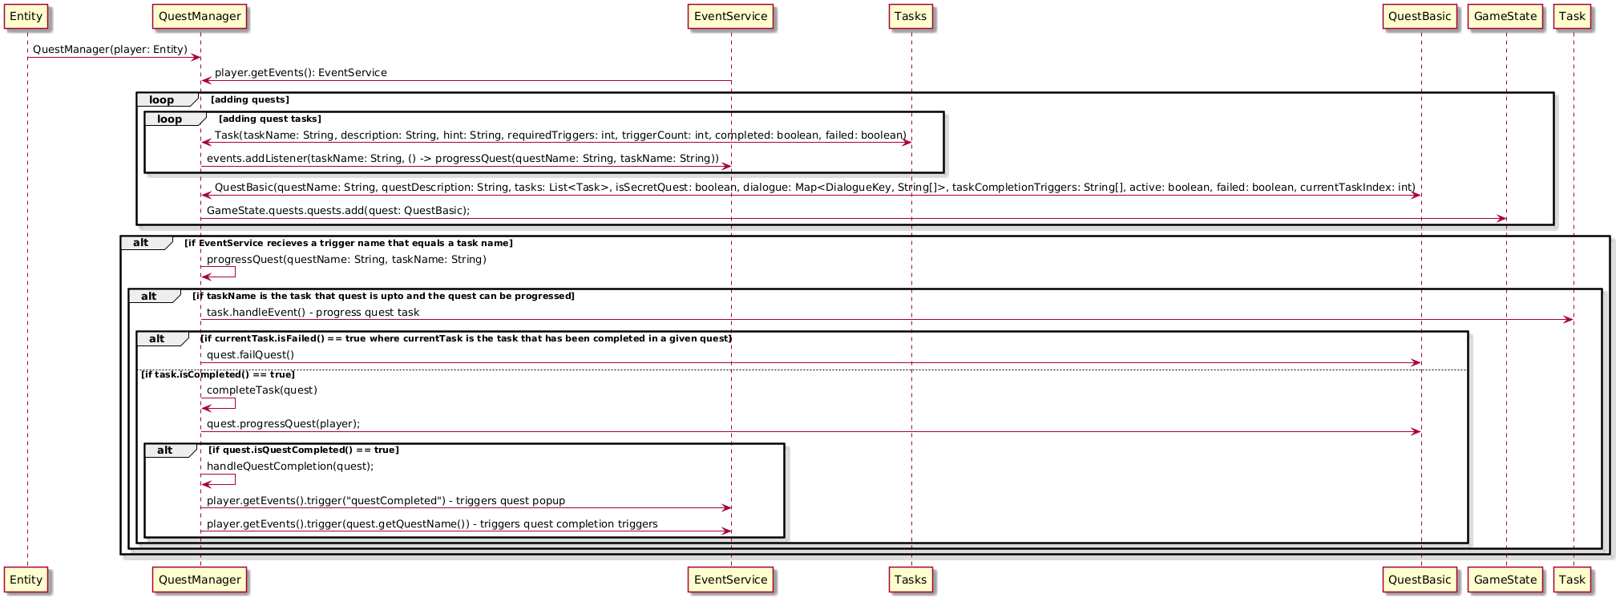
Task: Click the top QuestBasic participant box
Action: coord(1420,16)
